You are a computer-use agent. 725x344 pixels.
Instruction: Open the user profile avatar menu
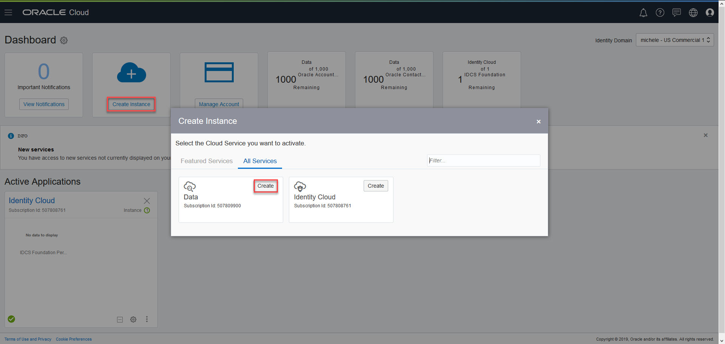(710, 13)
